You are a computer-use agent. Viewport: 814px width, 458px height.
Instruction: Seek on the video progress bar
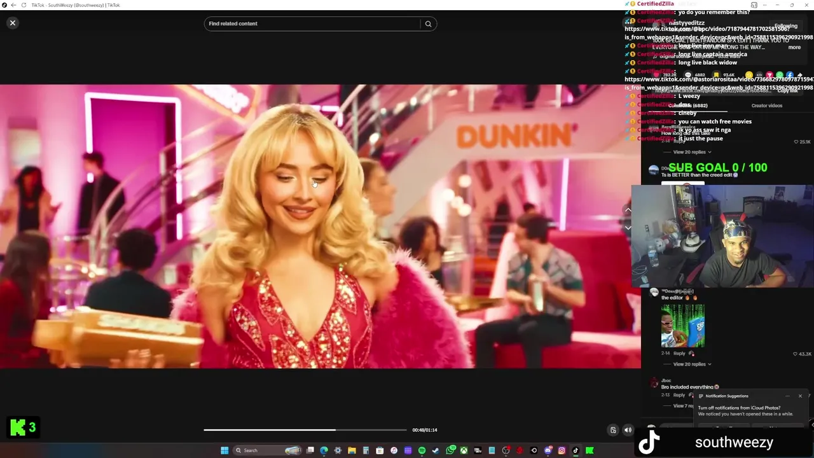click(305, 430)
